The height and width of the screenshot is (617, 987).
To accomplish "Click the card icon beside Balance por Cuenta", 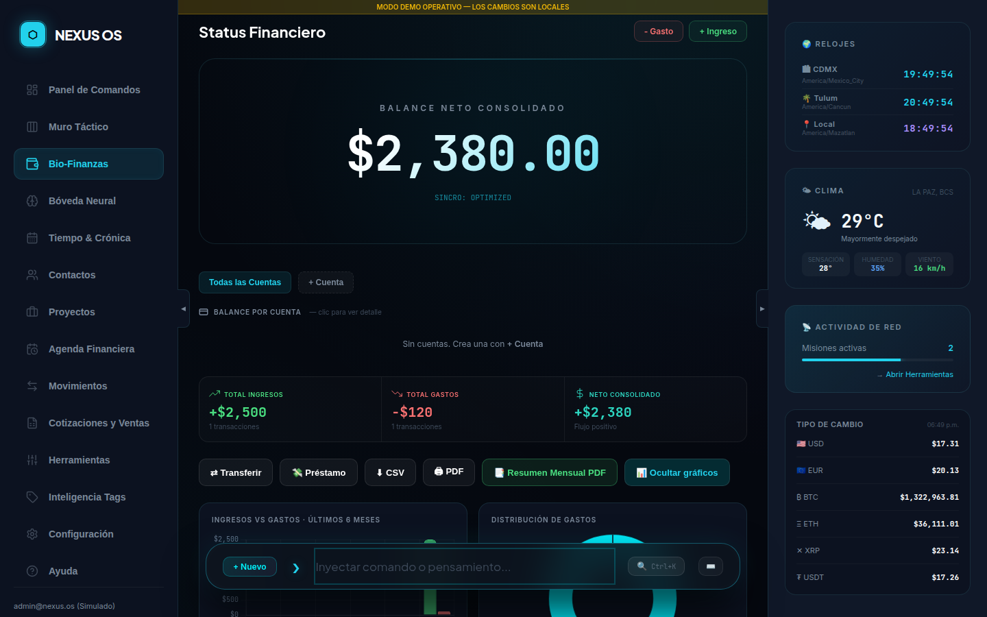I will [204, 312].
